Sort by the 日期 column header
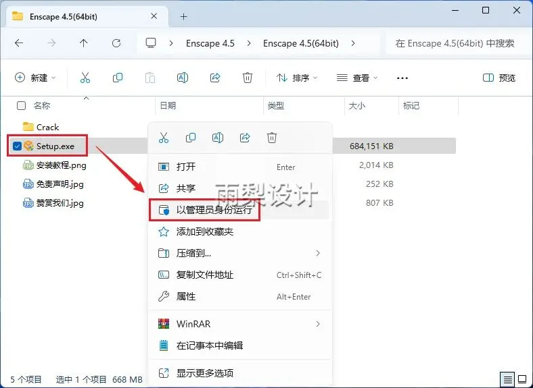 pyautogui.click(x=168, y=105)
